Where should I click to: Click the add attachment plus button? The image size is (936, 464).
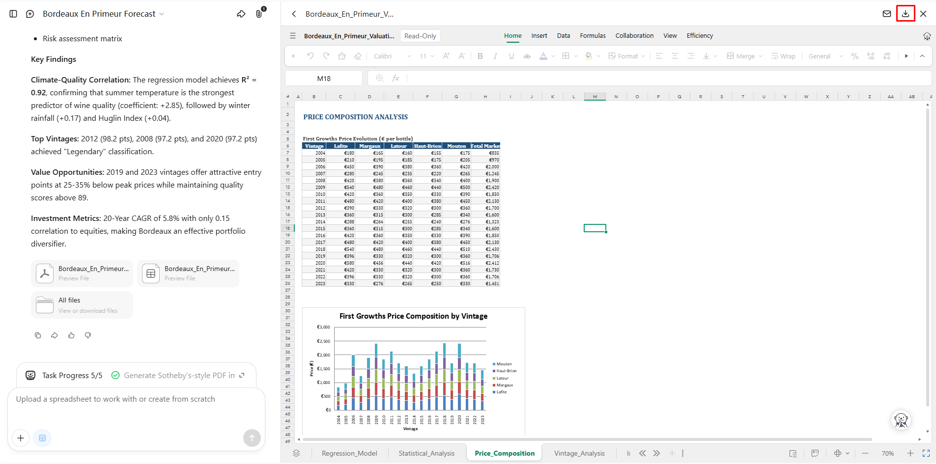tap(21, 438)
